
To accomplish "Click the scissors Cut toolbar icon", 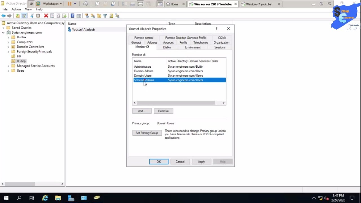I will (x=32, y=16).
